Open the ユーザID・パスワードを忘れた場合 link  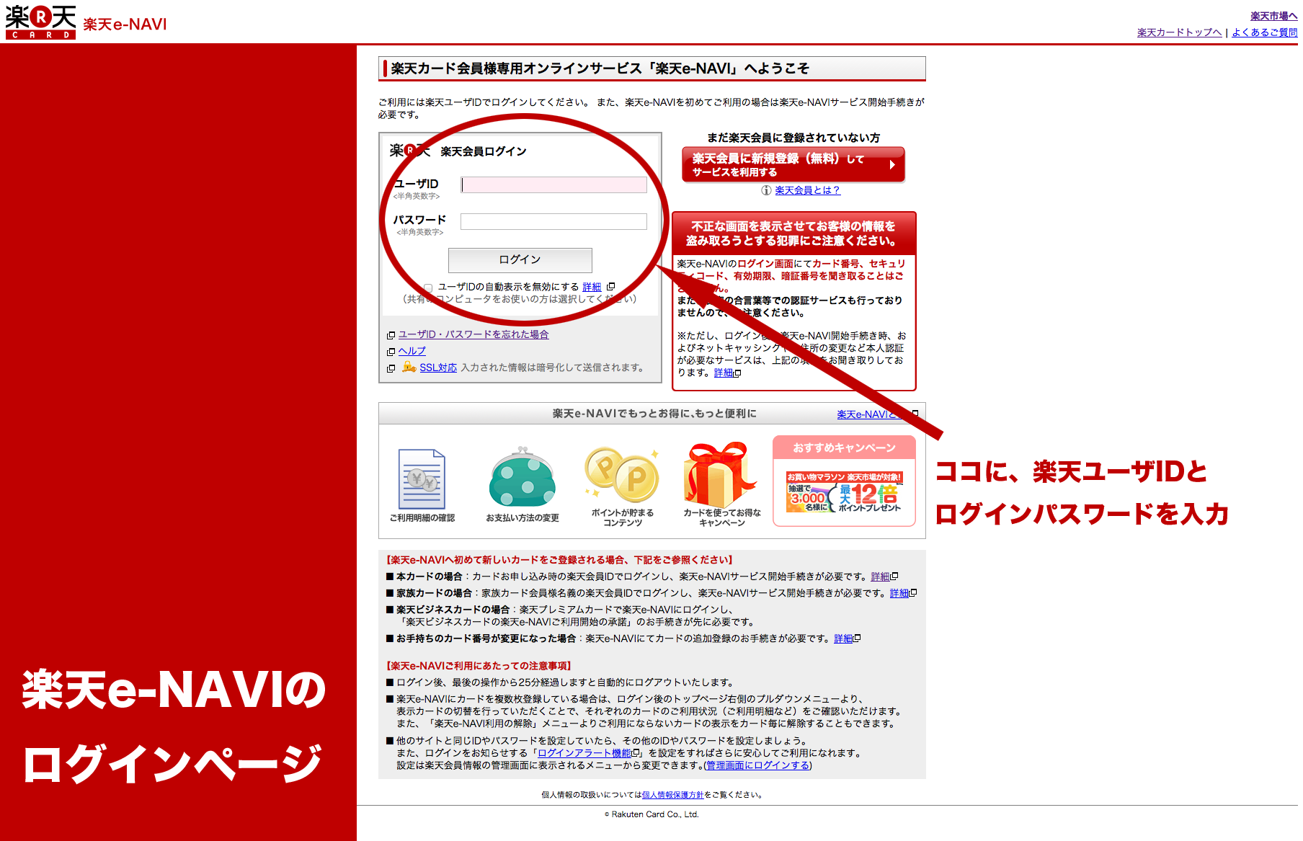point(473,334)
